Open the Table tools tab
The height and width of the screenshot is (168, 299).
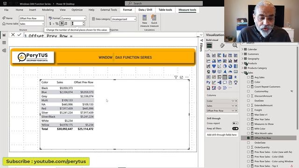(x=165, y=10)
